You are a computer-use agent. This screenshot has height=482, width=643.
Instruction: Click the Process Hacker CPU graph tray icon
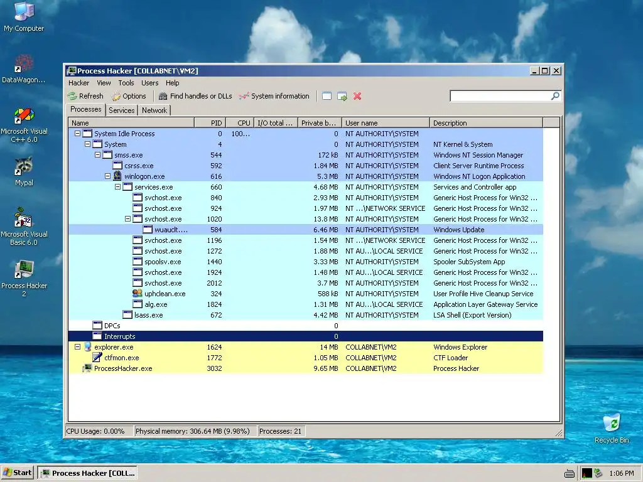click(x=587, y=473)
